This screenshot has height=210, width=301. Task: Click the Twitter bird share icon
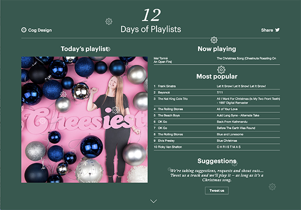pos(277,30)
